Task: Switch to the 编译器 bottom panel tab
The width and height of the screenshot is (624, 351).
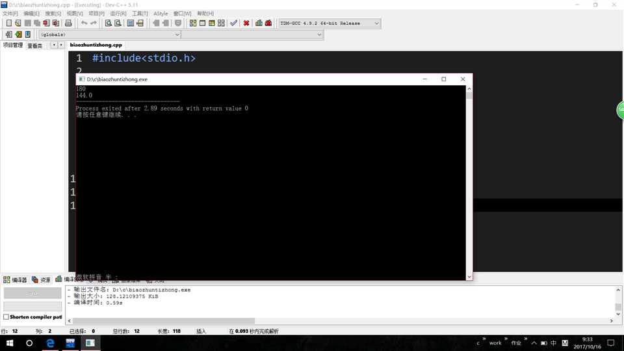Action: tap(15, 279)
